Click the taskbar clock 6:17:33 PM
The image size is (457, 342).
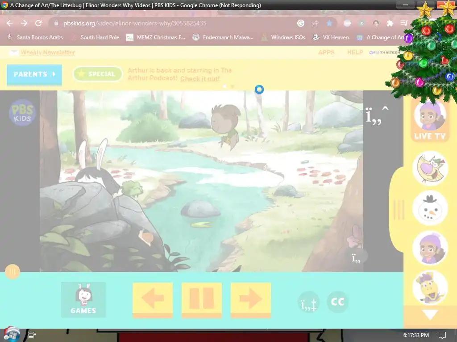[416, 335]
